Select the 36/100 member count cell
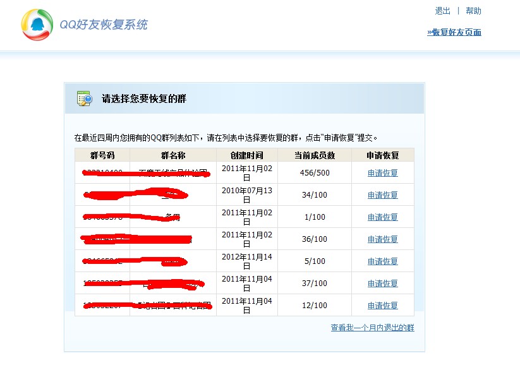The width and height of the screenshot is (520, 370). (x=315, y=239)
